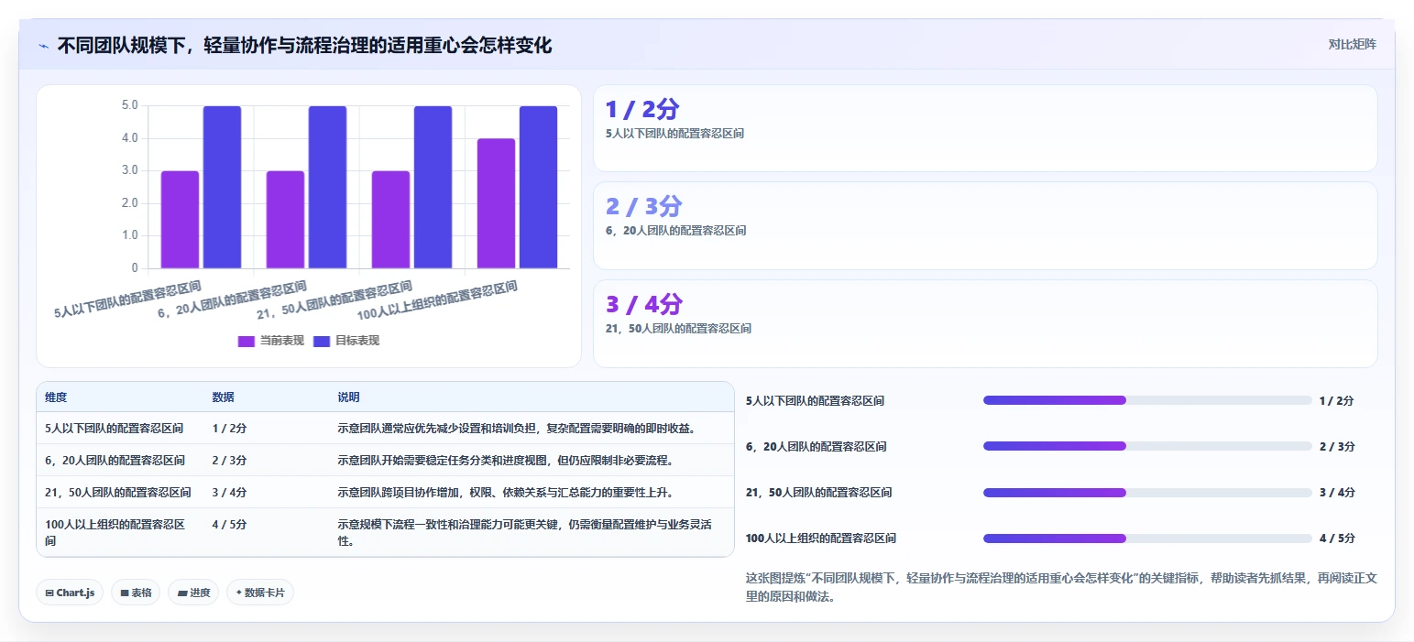Open the 2 / 3分 data card
Viewport: 1414px width, 642px height.
click(x=985, y=225)
